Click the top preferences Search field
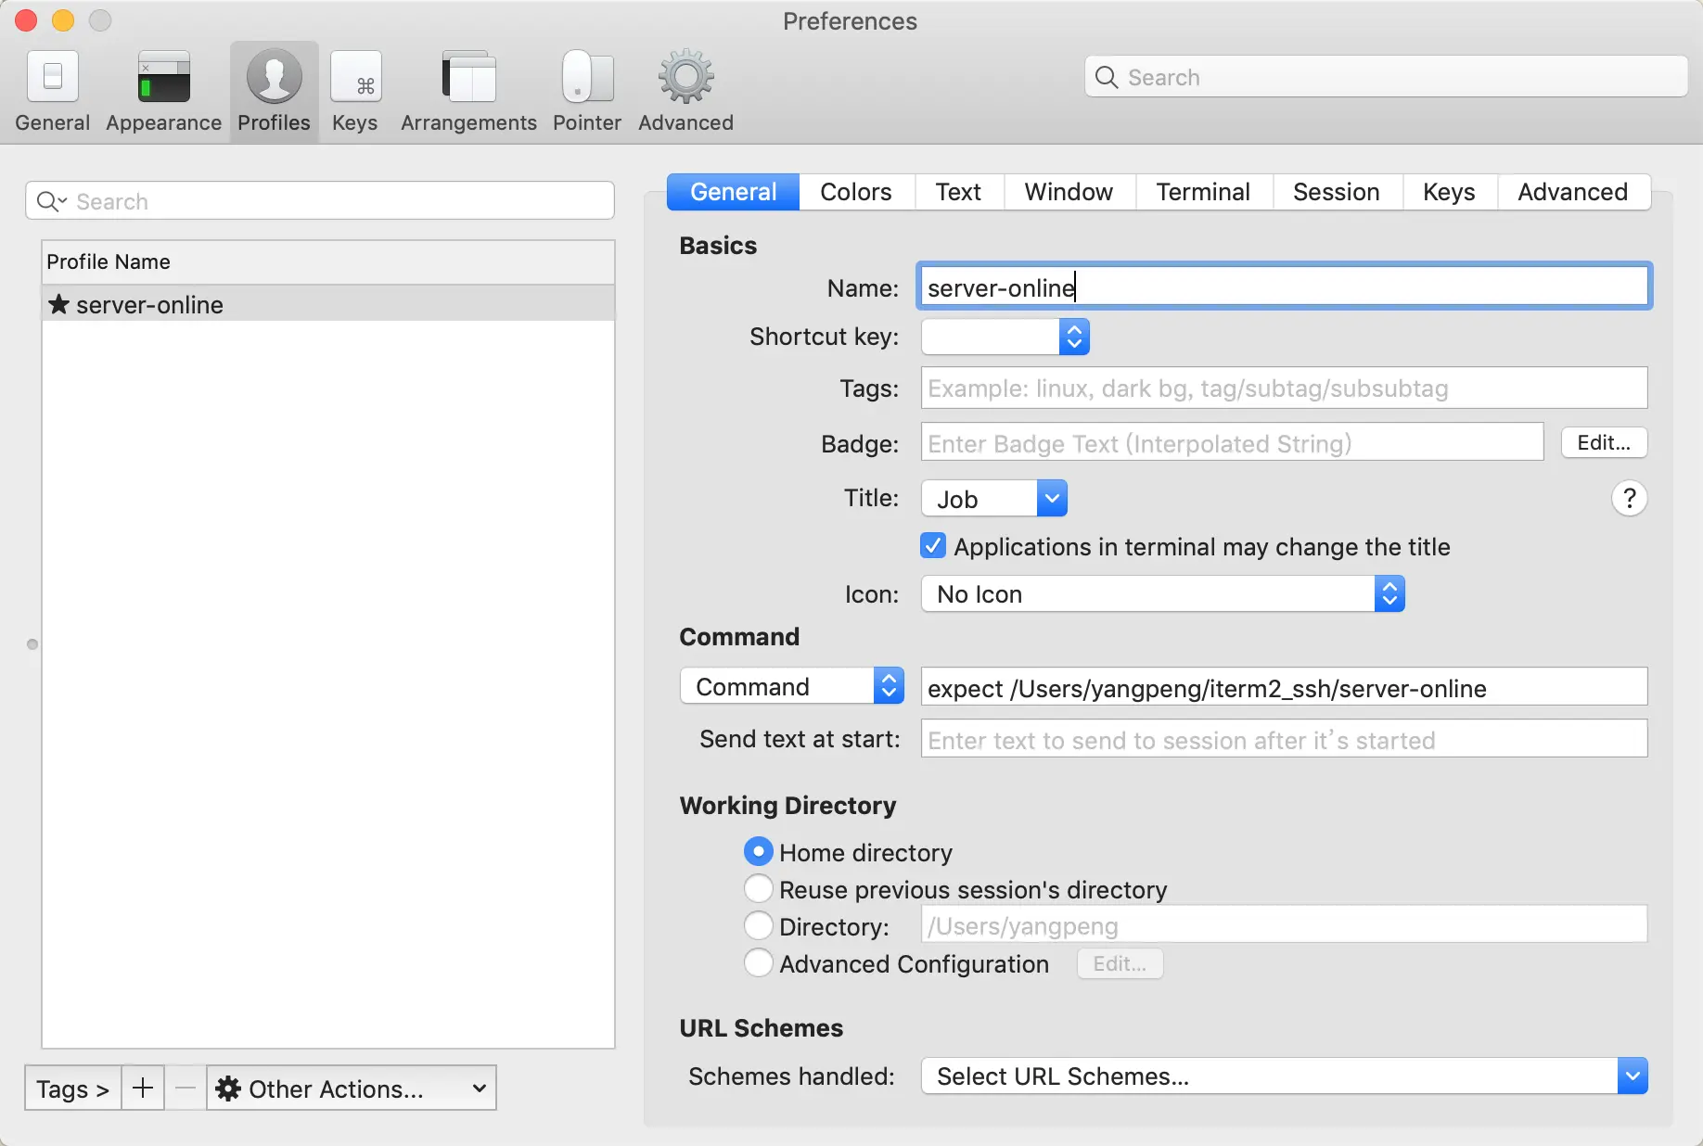 click(1386, 77)
